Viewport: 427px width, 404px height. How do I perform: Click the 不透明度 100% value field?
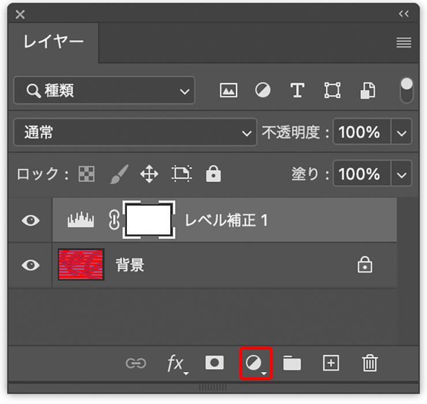[x=362, y=132]
